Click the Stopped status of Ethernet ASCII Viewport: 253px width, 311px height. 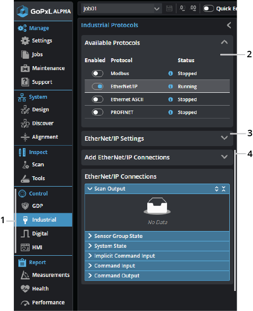pos(187,100)
